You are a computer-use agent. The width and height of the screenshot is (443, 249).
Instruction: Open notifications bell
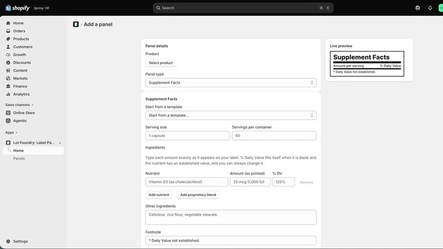pyautogui.click(x=430, y=8)
